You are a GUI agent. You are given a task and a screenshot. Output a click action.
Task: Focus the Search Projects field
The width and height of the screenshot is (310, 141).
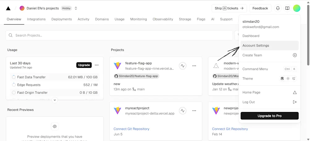click(x=119, y=35)
